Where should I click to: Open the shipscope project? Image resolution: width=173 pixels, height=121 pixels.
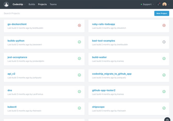coord(98,107)
